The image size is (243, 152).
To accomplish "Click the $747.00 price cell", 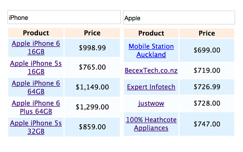I will pos(207,124).
